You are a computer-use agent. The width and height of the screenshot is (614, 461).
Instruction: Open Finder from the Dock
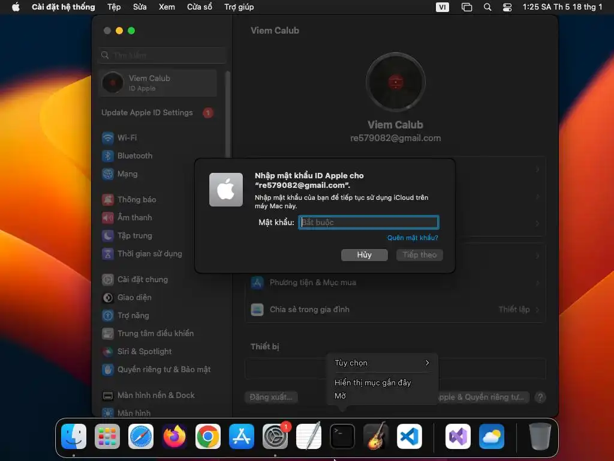click(x=74, y=436)
